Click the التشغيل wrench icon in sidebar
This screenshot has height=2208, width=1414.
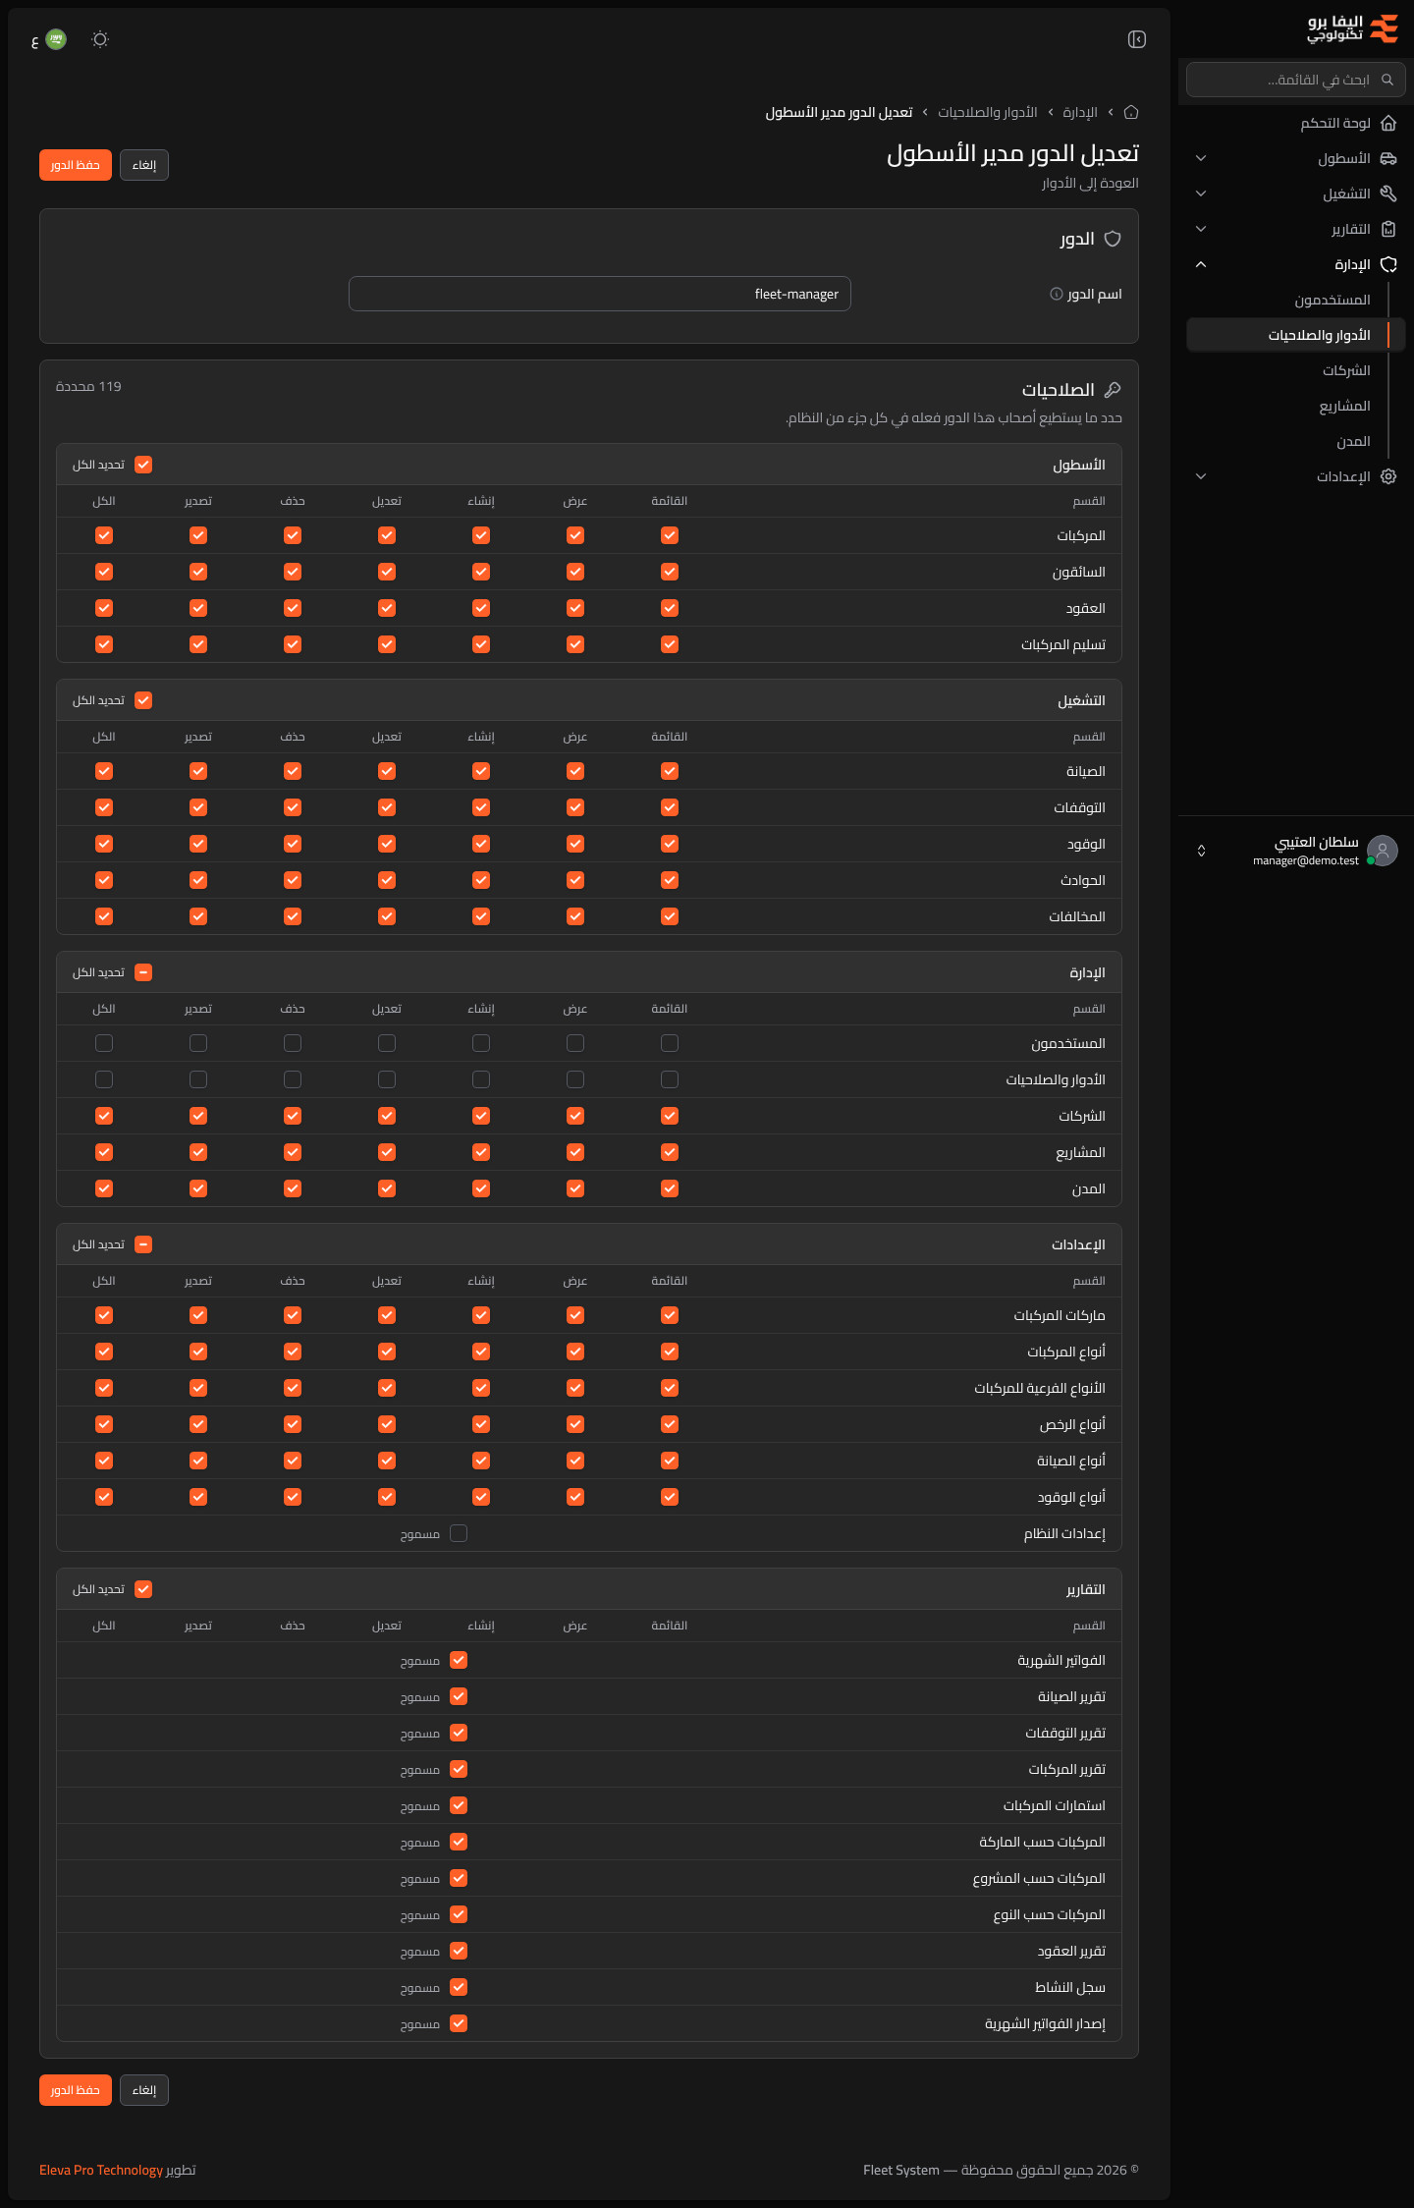[1388, 193]
